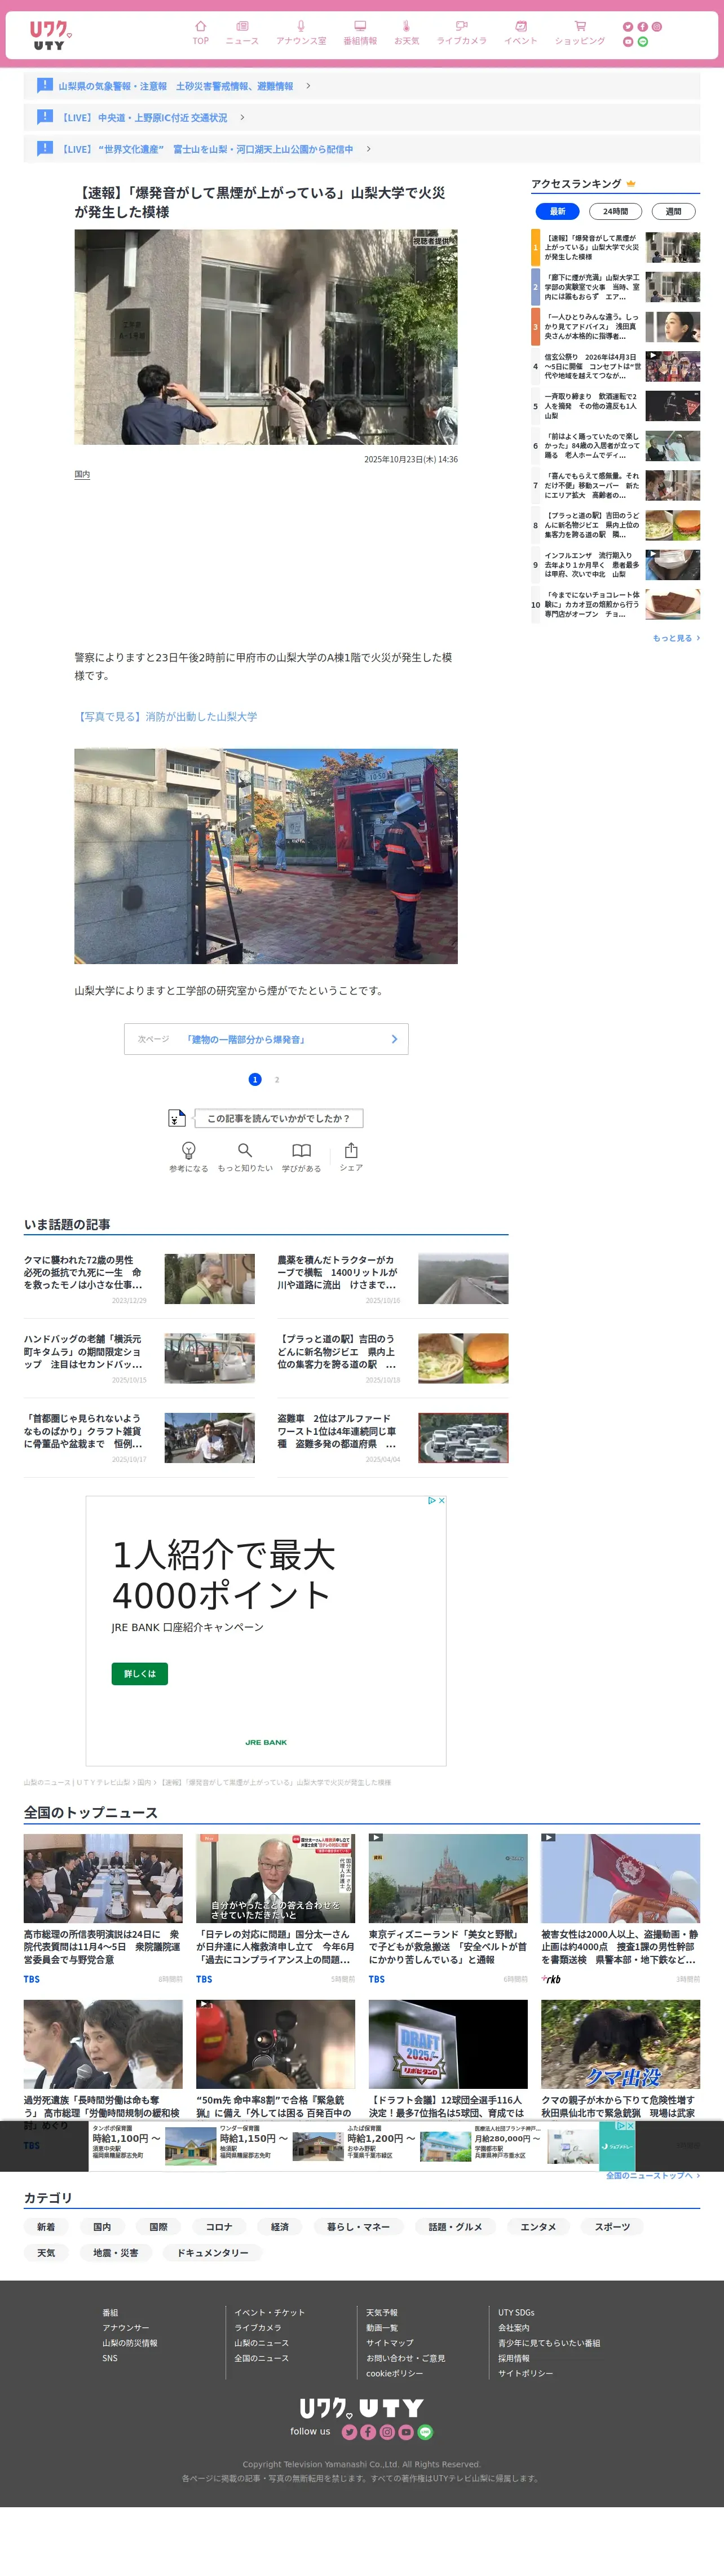724x2576 pixels.
Task: Open the Instagram icon in header
Action: [657, 27]
